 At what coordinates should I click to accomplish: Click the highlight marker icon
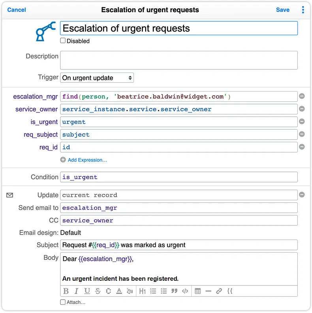pos(108,291)
